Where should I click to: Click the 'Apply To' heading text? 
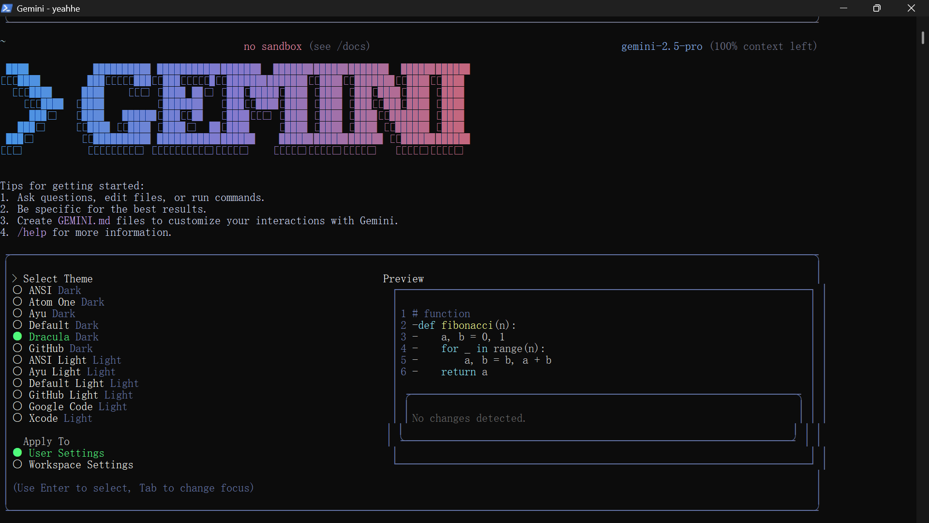46,442
